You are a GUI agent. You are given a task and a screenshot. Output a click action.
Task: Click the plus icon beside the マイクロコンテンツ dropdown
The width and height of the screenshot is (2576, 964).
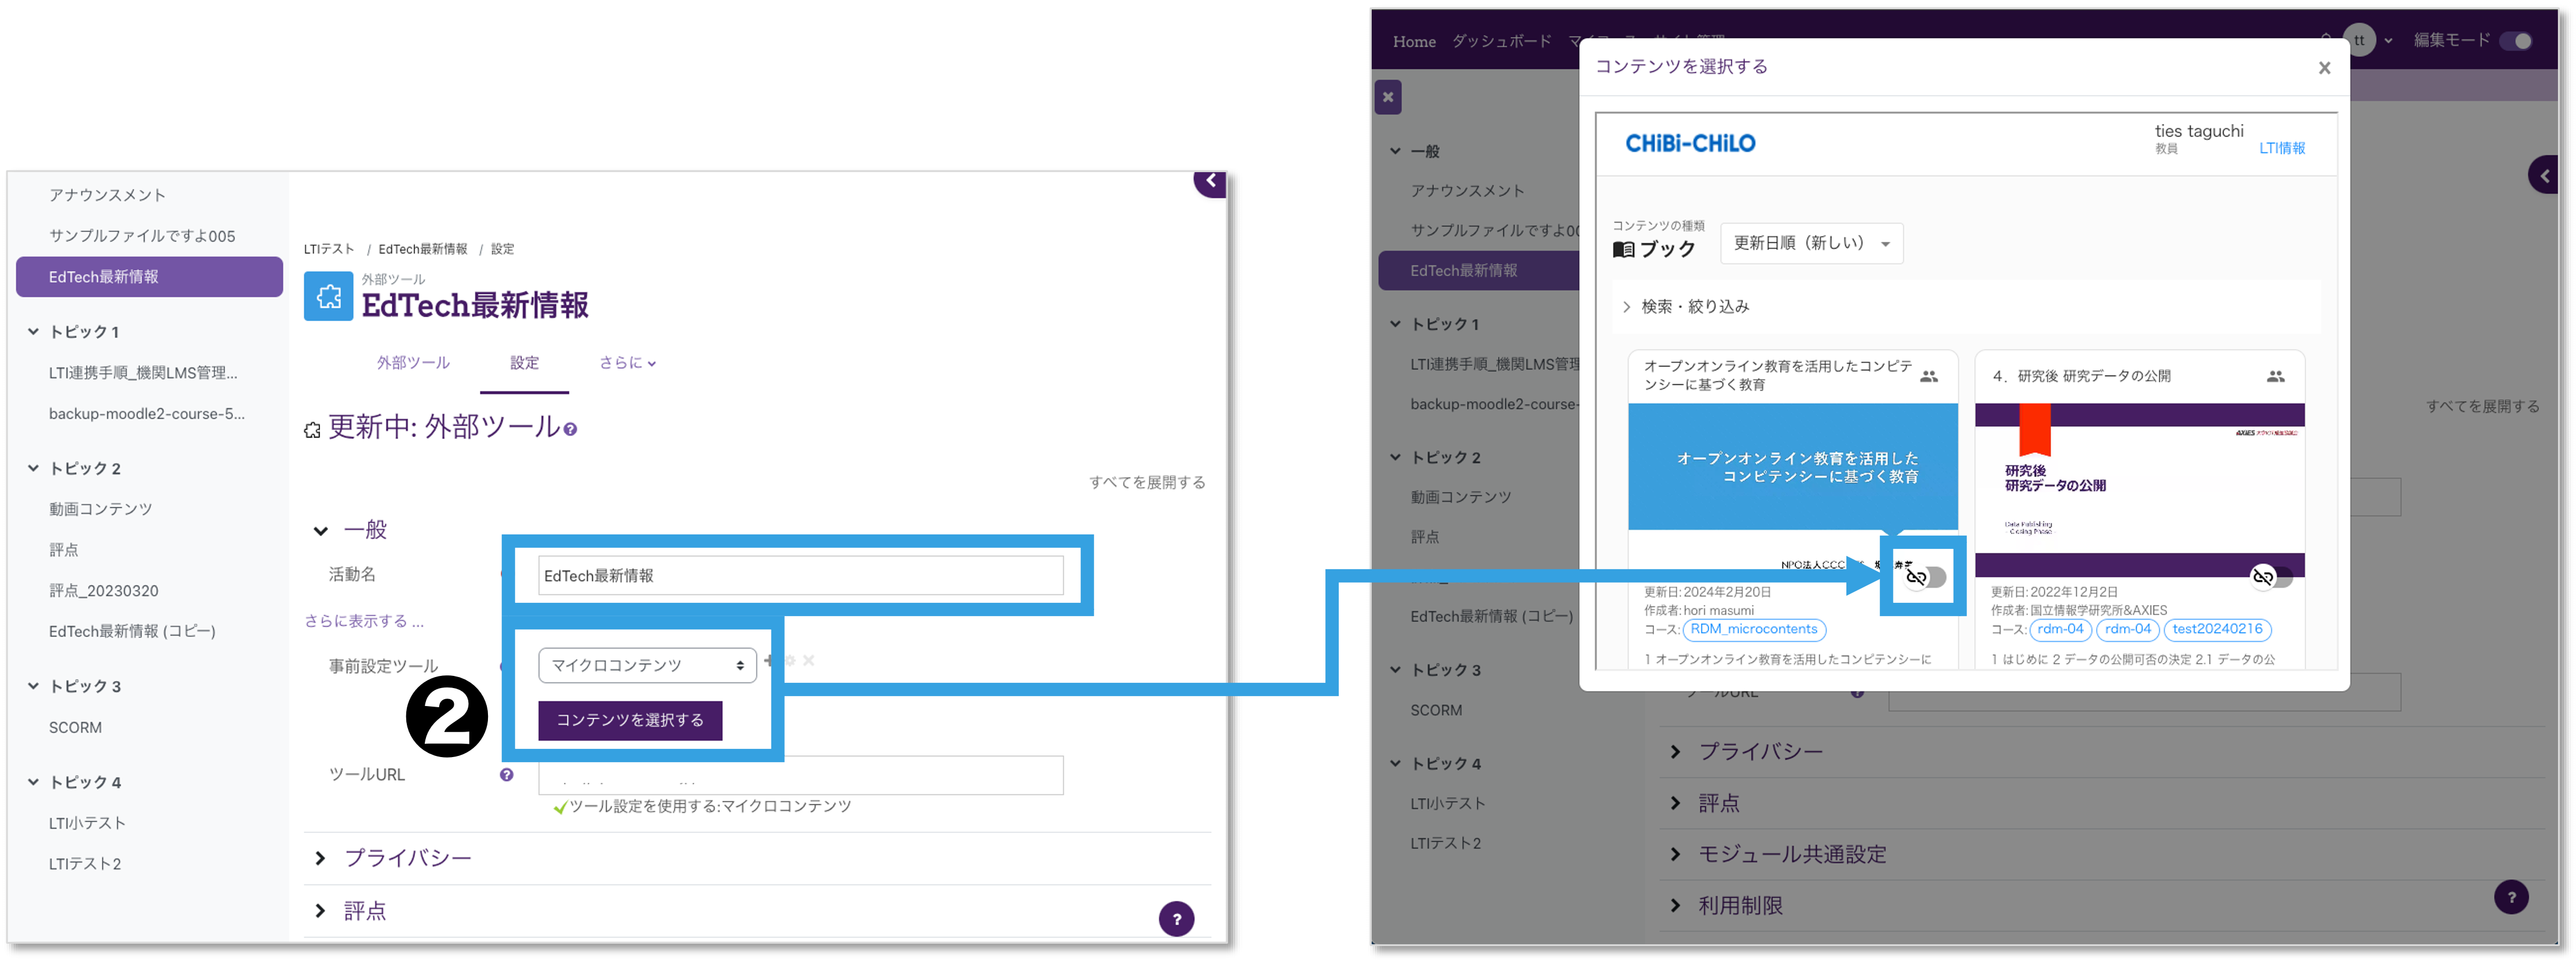768,660
